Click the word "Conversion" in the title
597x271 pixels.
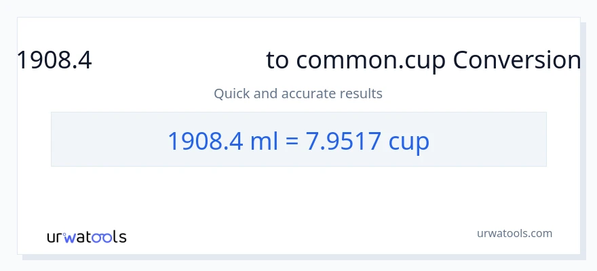pyautogui.click(x=516, y=61)
